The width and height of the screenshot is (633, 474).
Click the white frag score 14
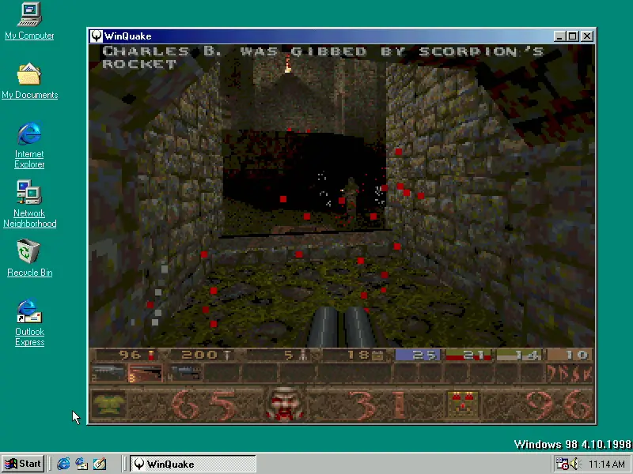(519, 355)
